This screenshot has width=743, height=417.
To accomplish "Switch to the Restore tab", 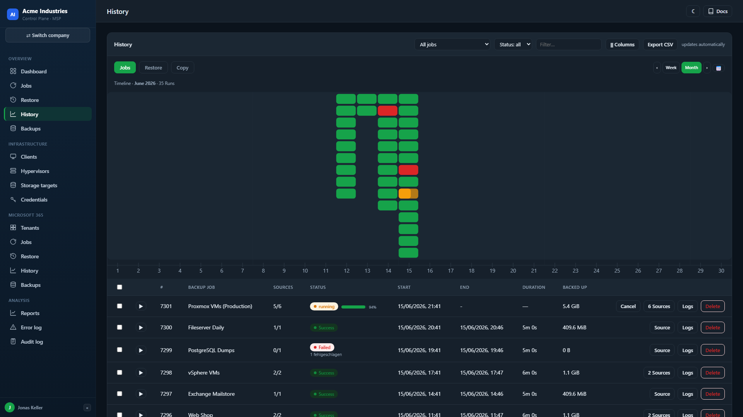I will tap(153, 68).
